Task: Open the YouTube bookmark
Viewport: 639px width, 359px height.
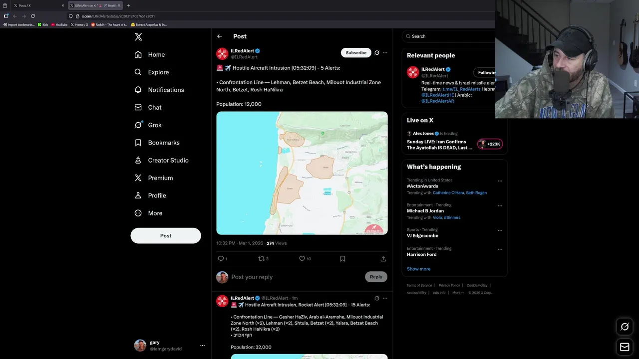Action: (59, 24)
